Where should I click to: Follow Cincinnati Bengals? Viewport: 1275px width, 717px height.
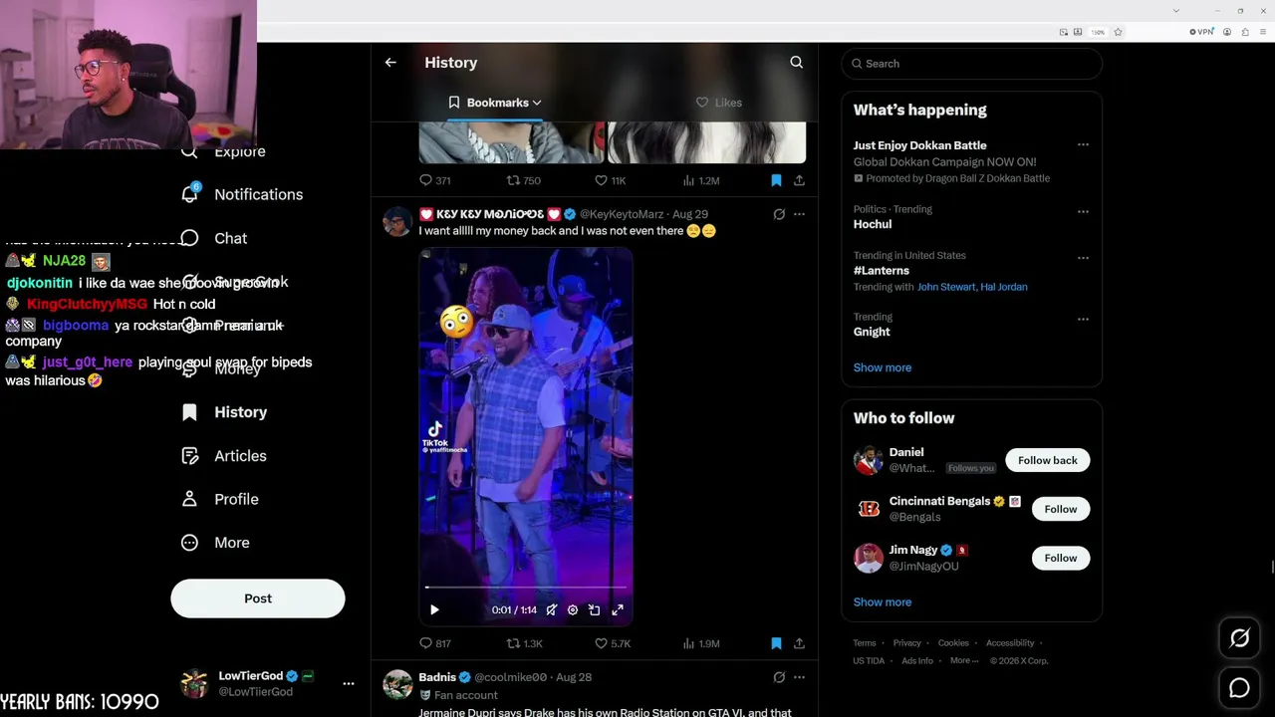(1061, 509)
